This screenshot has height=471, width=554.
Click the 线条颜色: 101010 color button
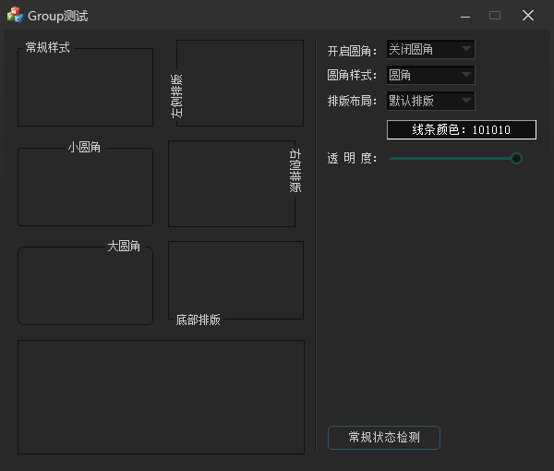(462, 129)
